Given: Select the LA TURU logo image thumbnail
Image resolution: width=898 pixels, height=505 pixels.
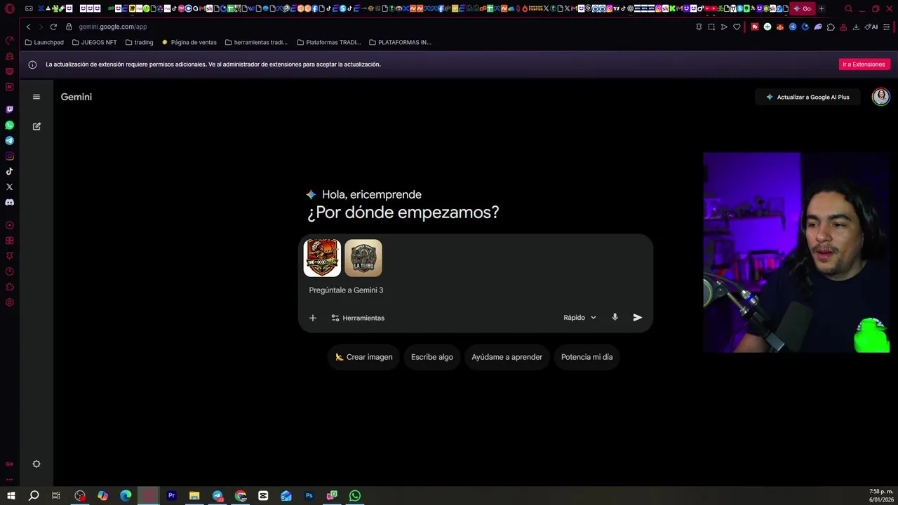Looking at the screenshot, I should 363,258.
